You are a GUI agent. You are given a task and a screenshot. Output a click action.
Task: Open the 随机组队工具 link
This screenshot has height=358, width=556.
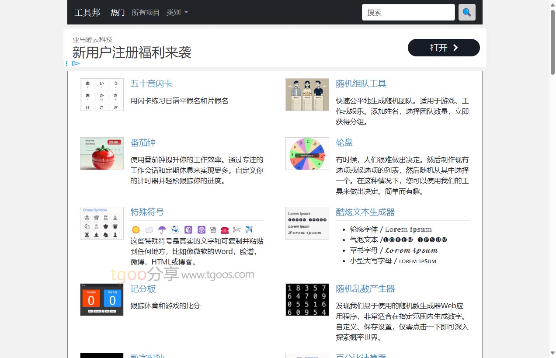pyautogui.click(x=361, y=83)
